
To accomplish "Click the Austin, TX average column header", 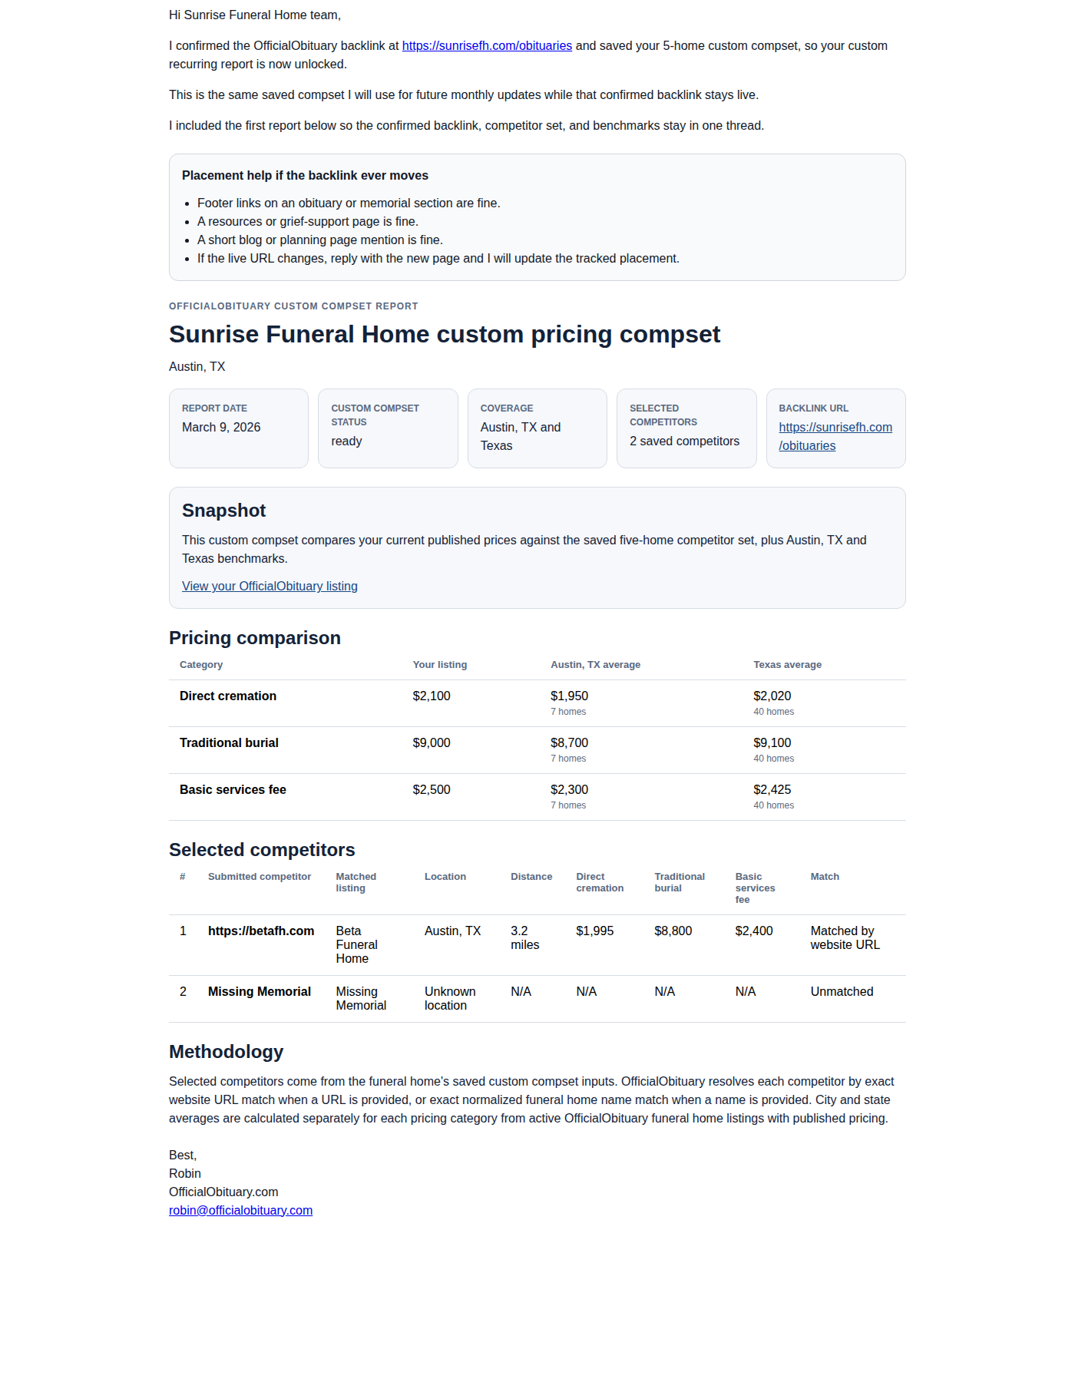I will point(595,665).
